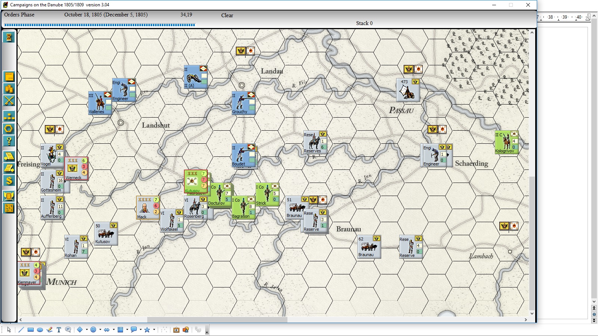Image resolution: width=598 pixels, height=336 pixels.
Task: Select the II (A) artillery unit
Action: [x=196, y=77]
